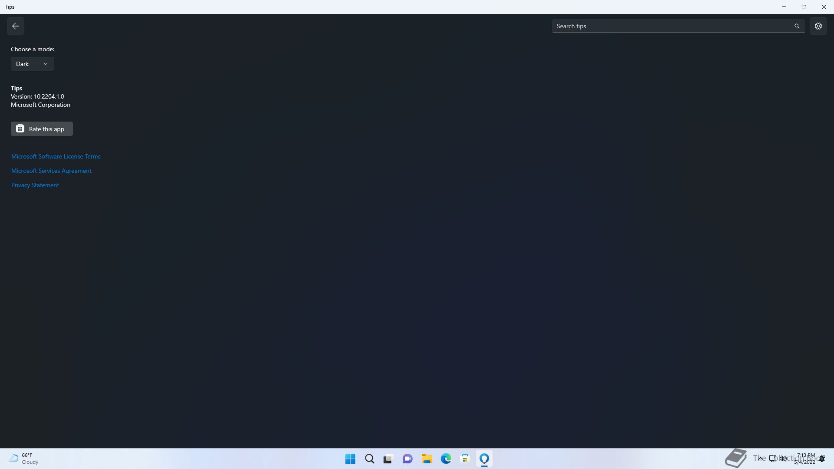Click Rate this app button
Image resolution: width=834 pixels, height=469 pixels.
42,129
